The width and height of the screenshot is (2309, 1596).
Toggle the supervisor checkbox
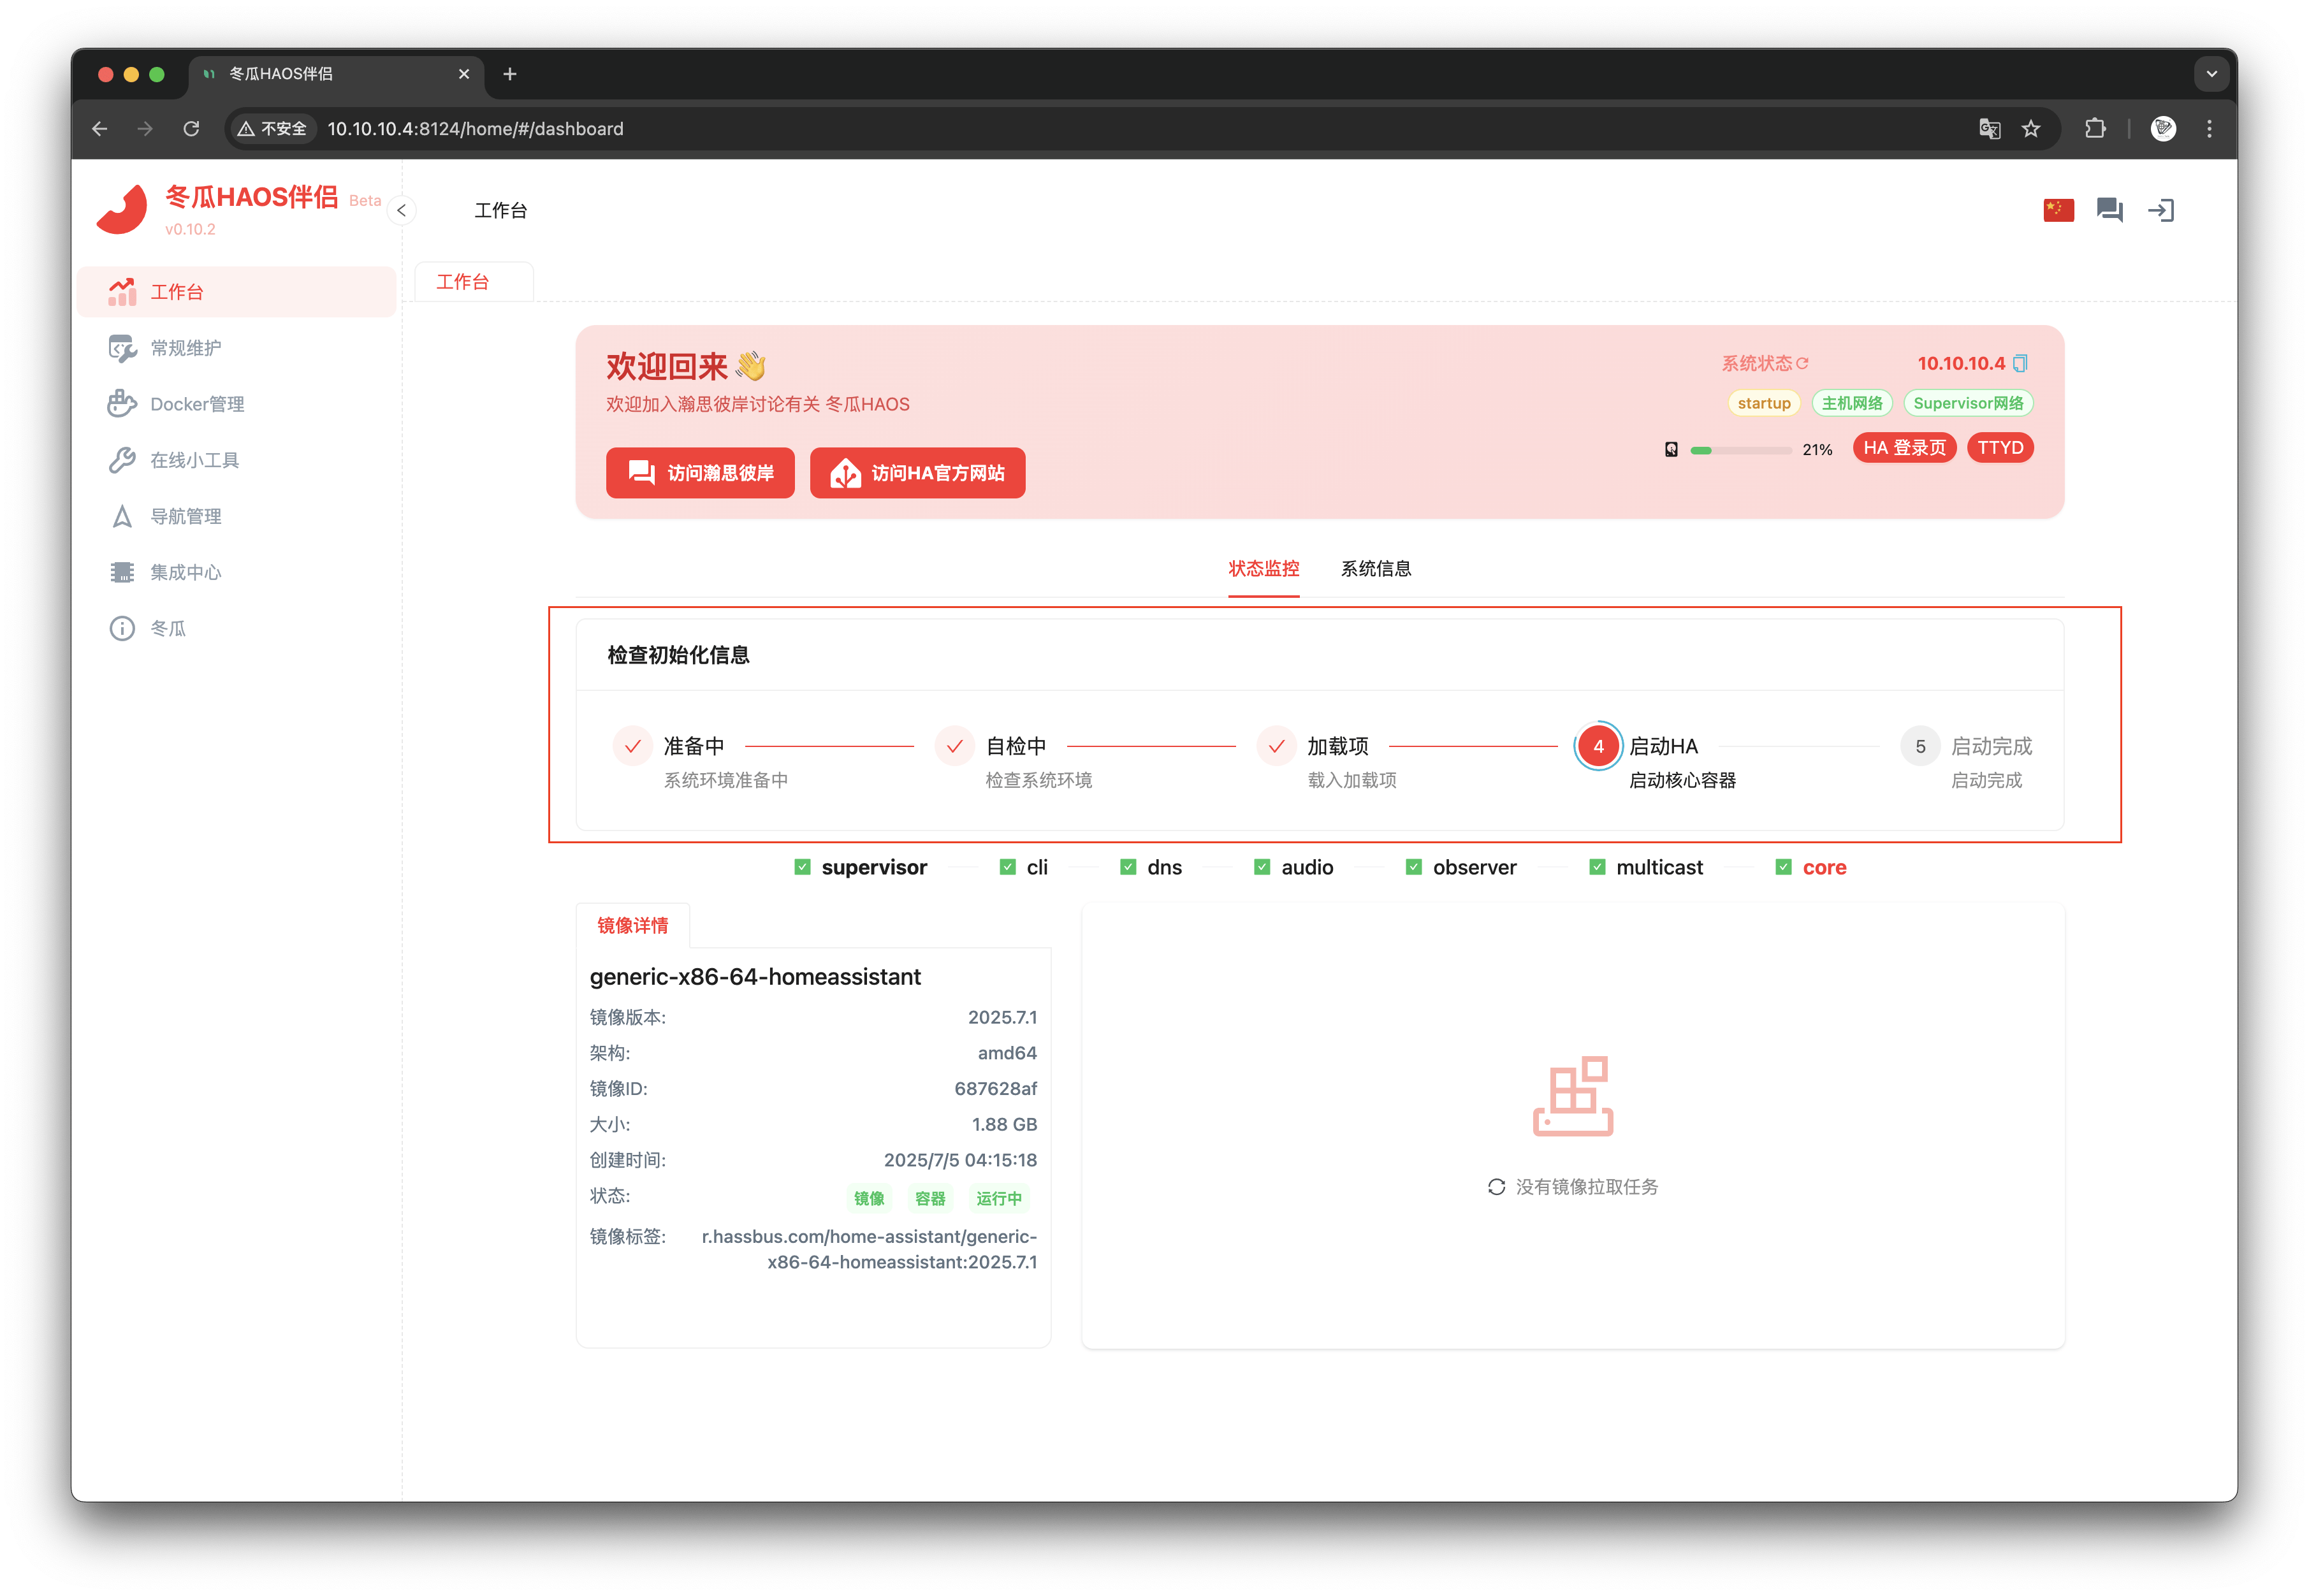coord(802,867)
